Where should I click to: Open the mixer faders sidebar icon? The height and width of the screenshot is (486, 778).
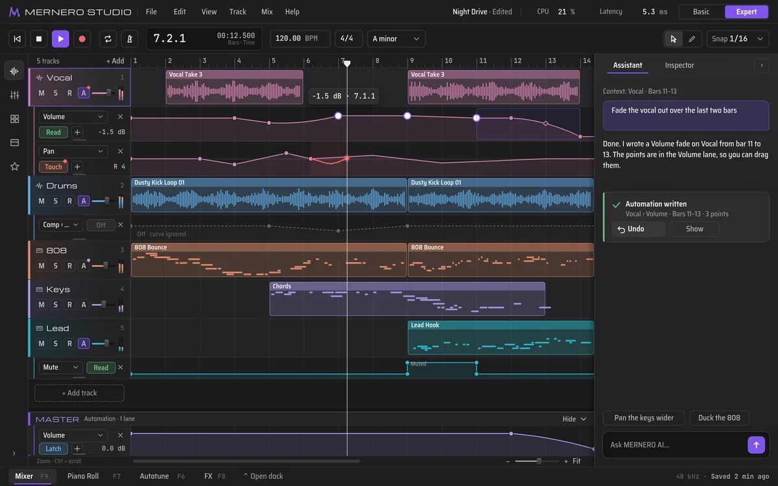[x=14, y=95]
